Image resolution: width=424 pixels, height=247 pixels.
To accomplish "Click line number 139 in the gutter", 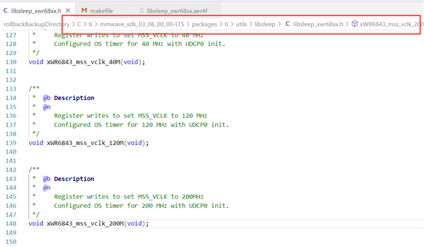I will coord(11,143).
